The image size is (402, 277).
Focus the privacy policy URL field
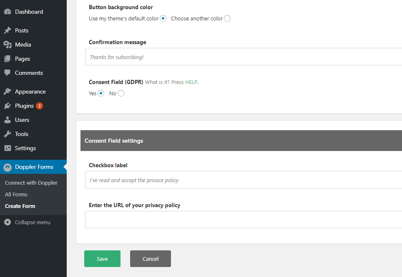(244, 220)
